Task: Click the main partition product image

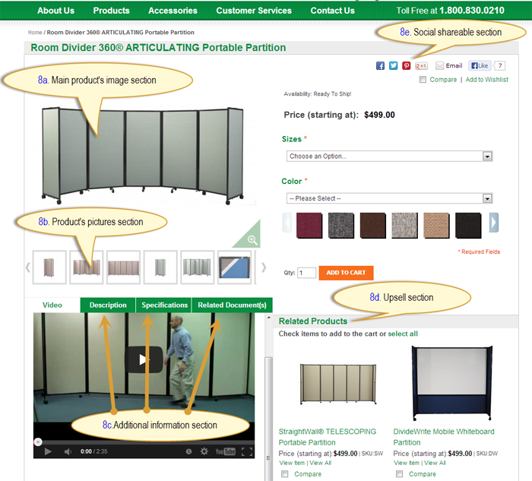Action: pyautogui.click(x=143, y=155)
